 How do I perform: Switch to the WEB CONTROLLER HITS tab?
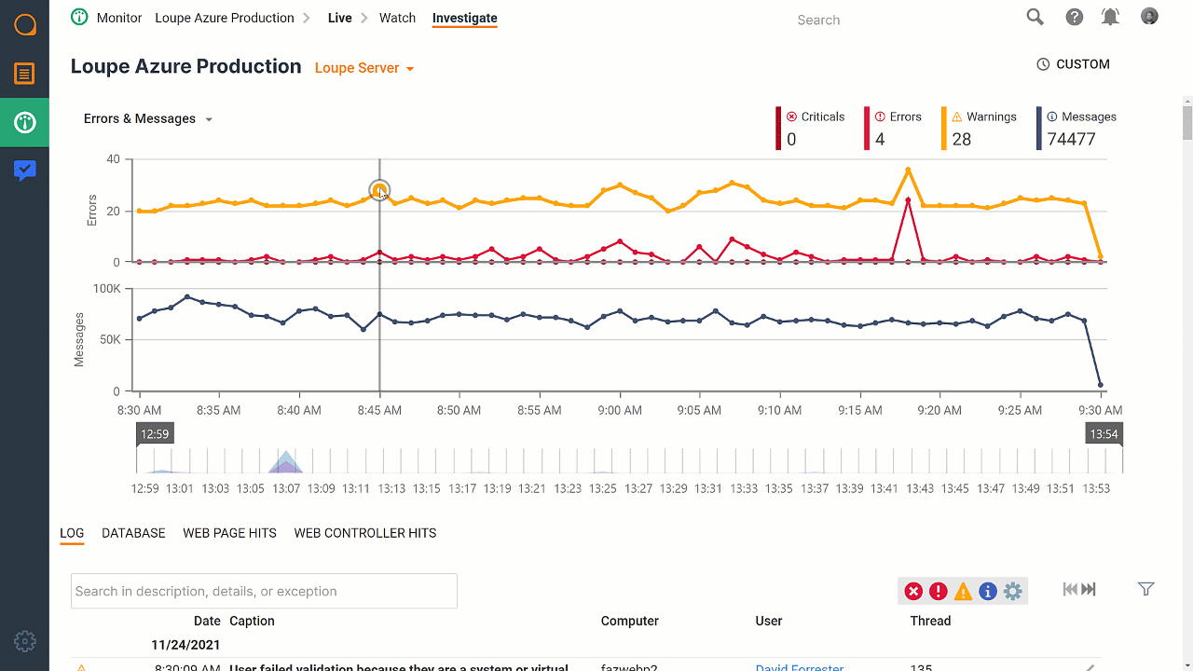365,533
